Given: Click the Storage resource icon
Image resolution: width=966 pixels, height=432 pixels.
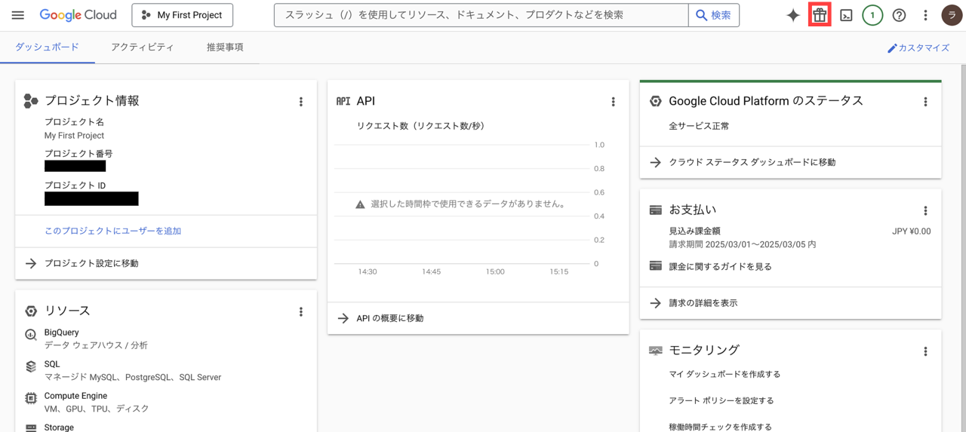Looking at the screenshot, I should click(x=31, y=427).
